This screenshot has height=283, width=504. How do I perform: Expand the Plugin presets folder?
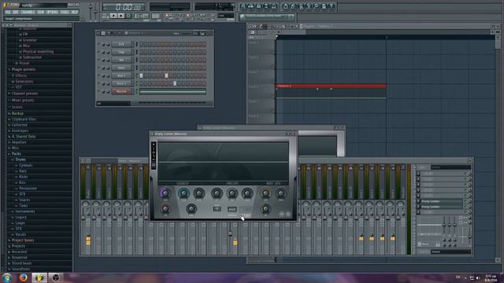tap(23, 69)
